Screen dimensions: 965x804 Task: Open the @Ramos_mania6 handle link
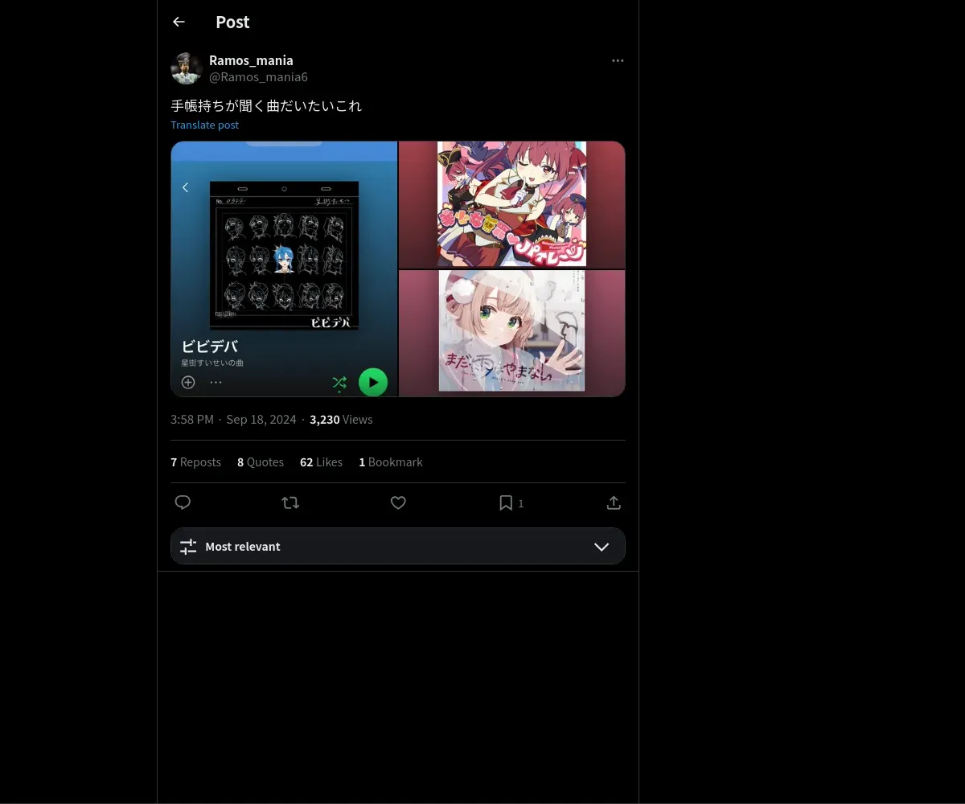pos(258,77)
